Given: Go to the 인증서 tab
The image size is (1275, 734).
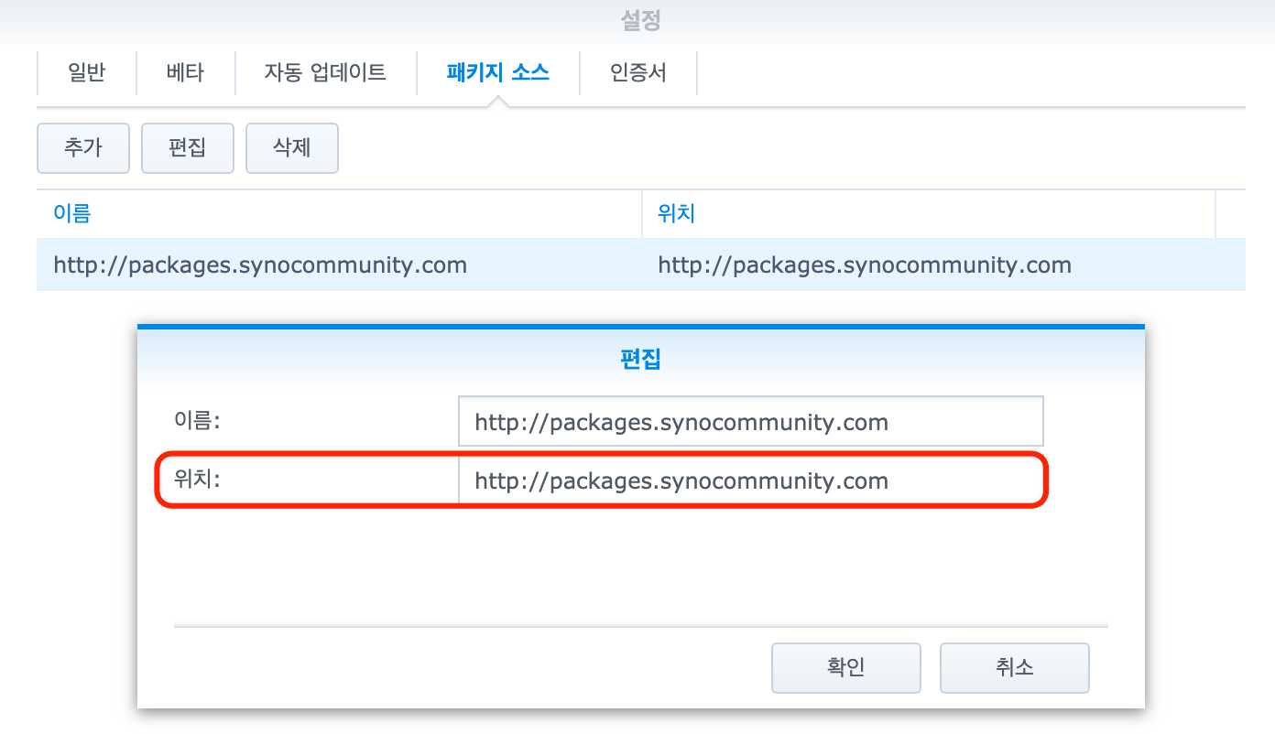Looking at the screenshot, I should pyautogui.click(x=638, y=73).
